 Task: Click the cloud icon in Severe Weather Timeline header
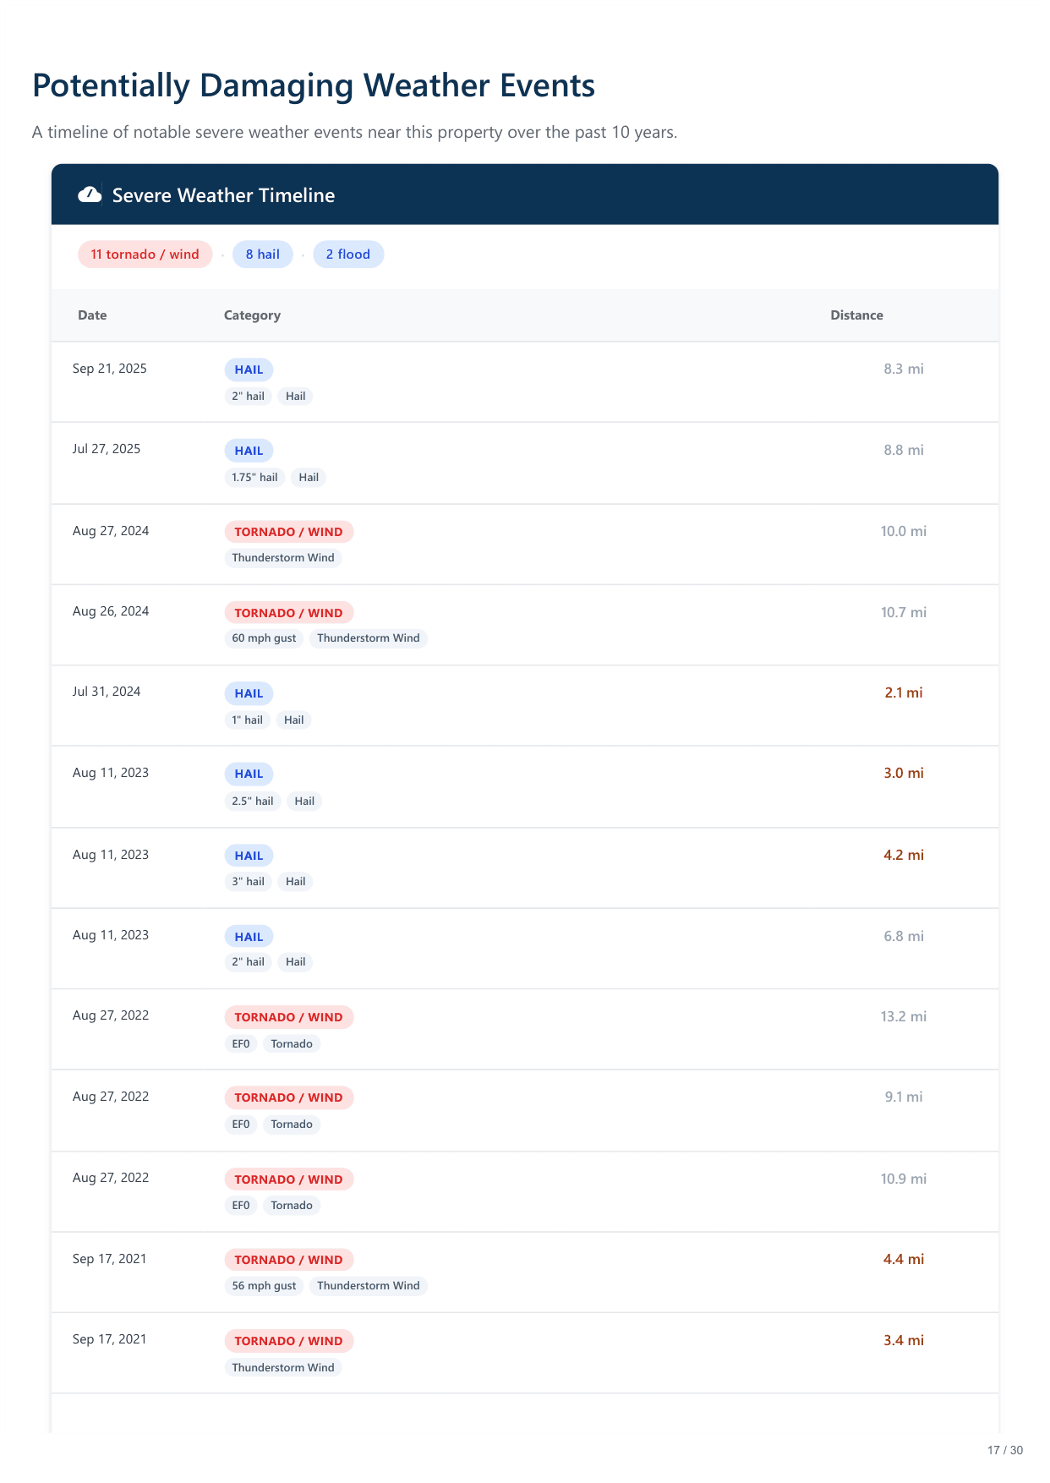[x=90, y=195]
